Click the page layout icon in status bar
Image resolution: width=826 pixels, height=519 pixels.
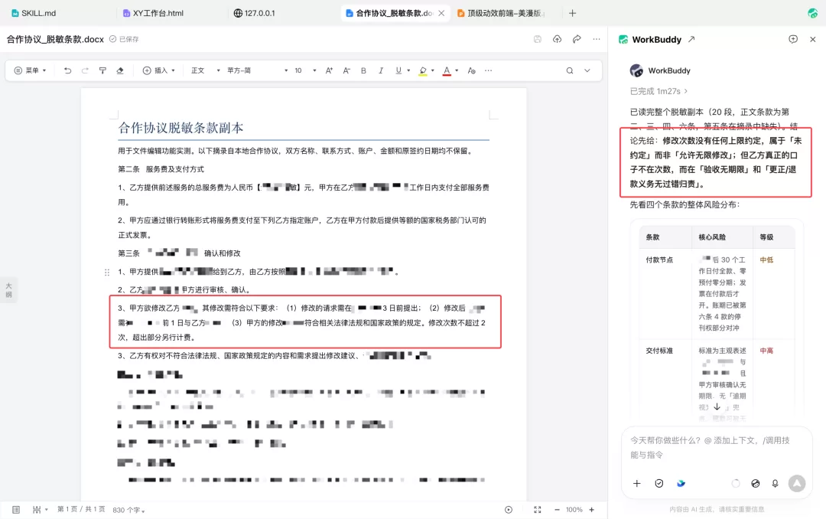(x=16, y=510)
